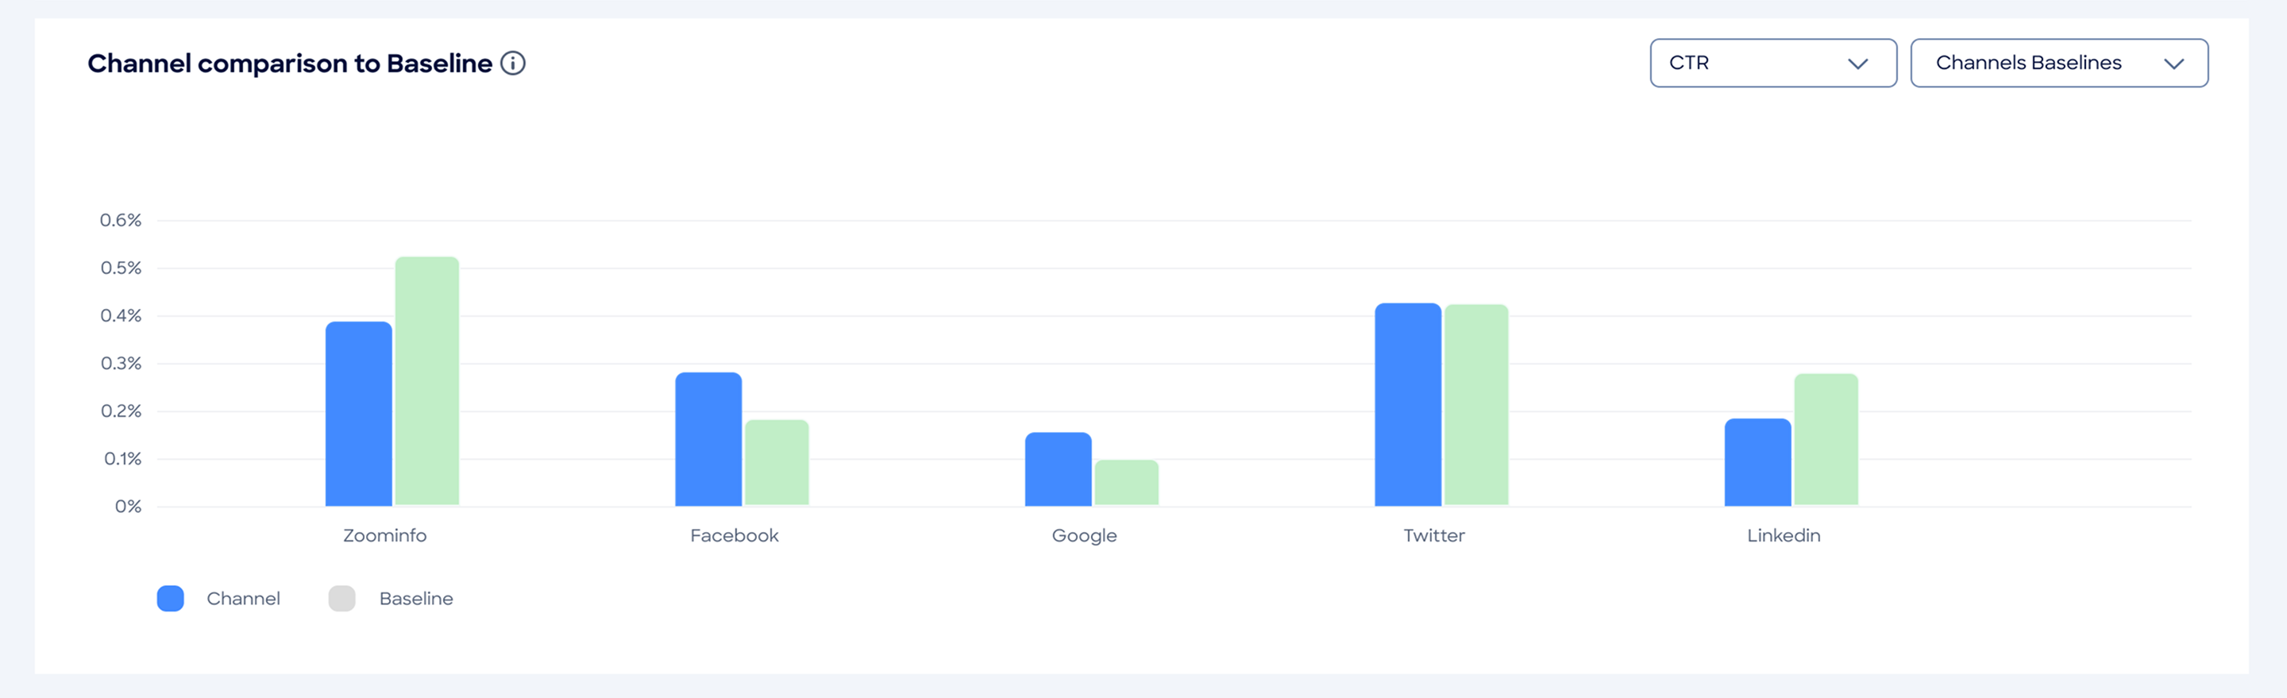Expand the Channels Baselines dropdown
This screenshot has height=698, width=2287.
click(x=2058, y=63)
